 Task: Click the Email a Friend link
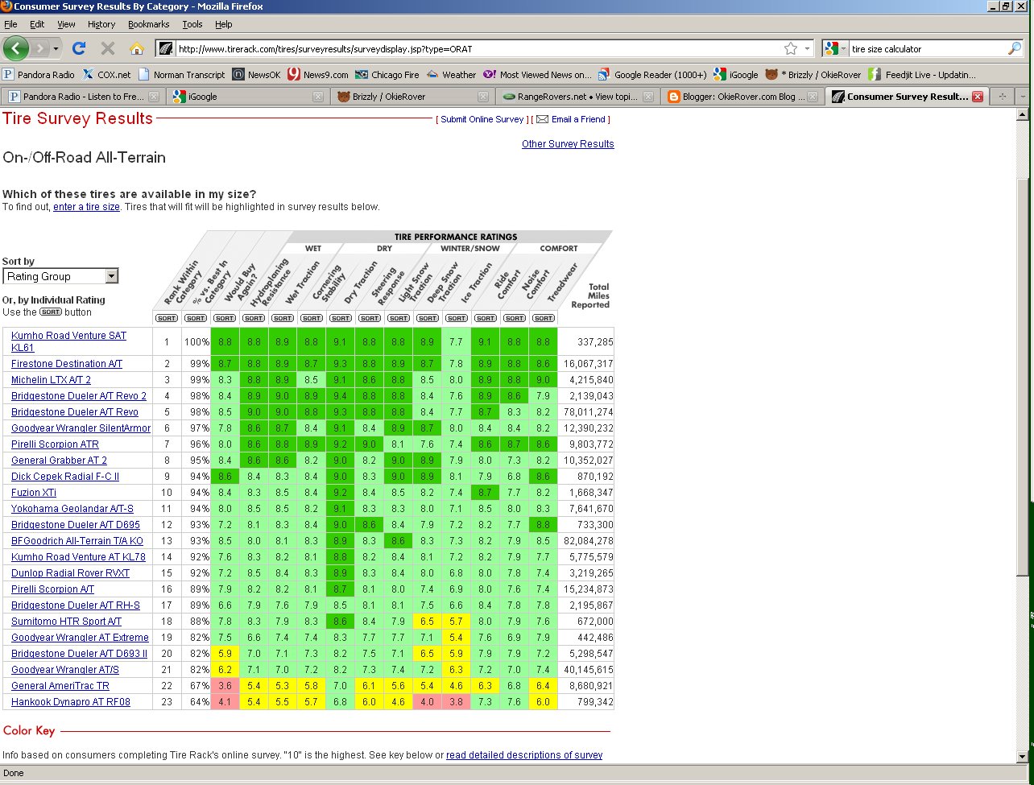pyautogui.click(x=578, y=119)
